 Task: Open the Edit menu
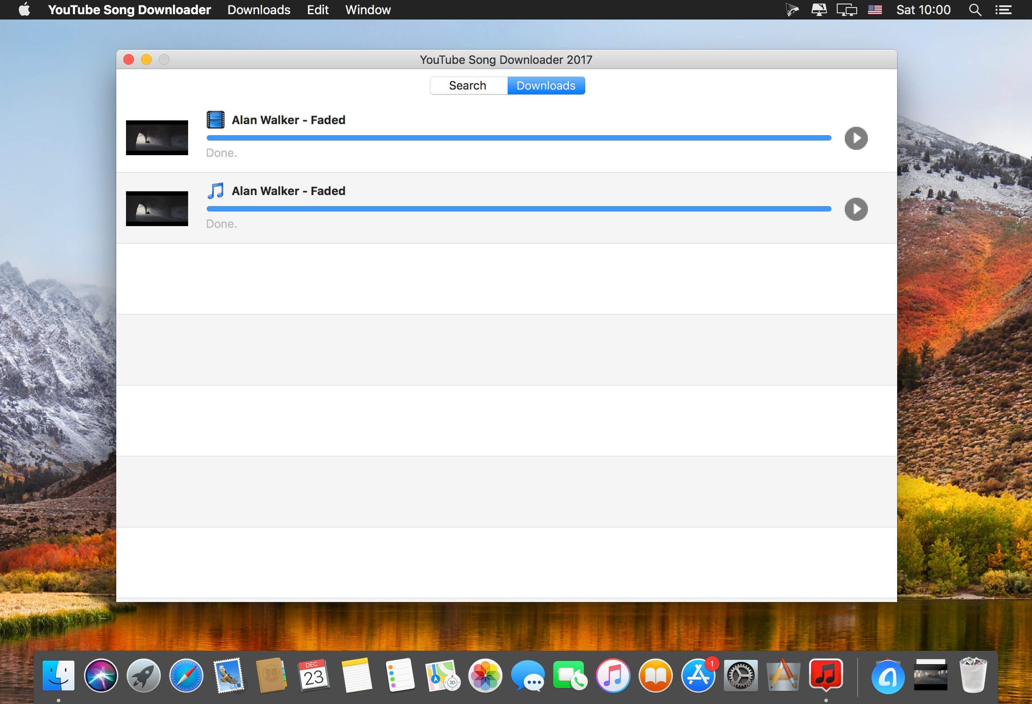tap(318, 10)
